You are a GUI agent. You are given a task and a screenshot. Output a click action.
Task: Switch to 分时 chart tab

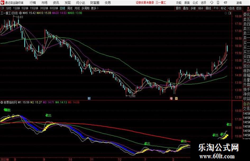(x=8, y=8)
